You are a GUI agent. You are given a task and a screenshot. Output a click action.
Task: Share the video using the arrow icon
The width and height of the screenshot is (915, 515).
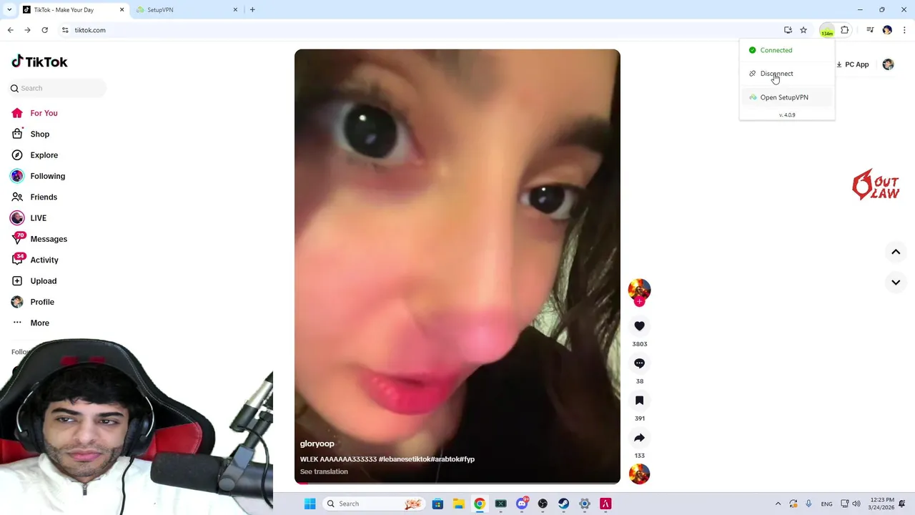(x=639, y=438)
